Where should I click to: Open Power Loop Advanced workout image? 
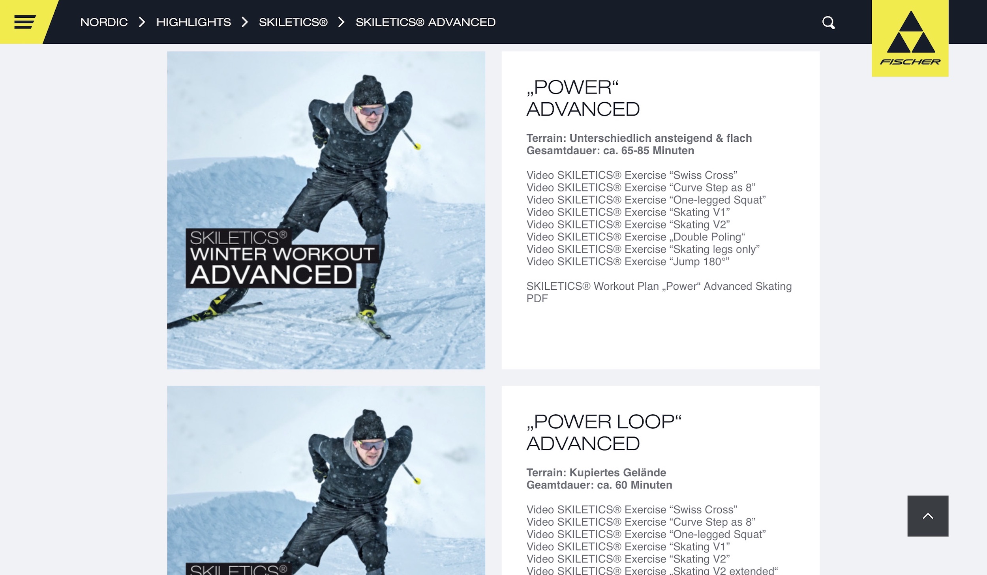(x=326, y=480)
